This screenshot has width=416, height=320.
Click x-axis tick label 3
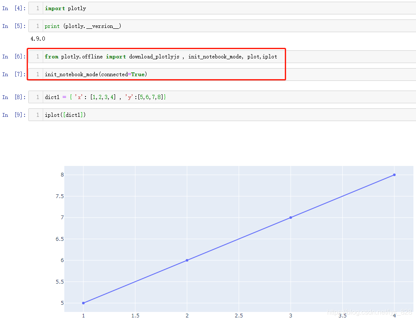pyautogui.click(x=291, y=316)
